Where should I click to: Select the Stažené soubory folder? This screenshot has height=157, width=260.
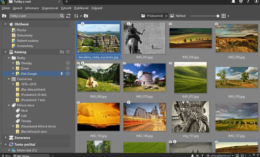click(x=28, y=41)
